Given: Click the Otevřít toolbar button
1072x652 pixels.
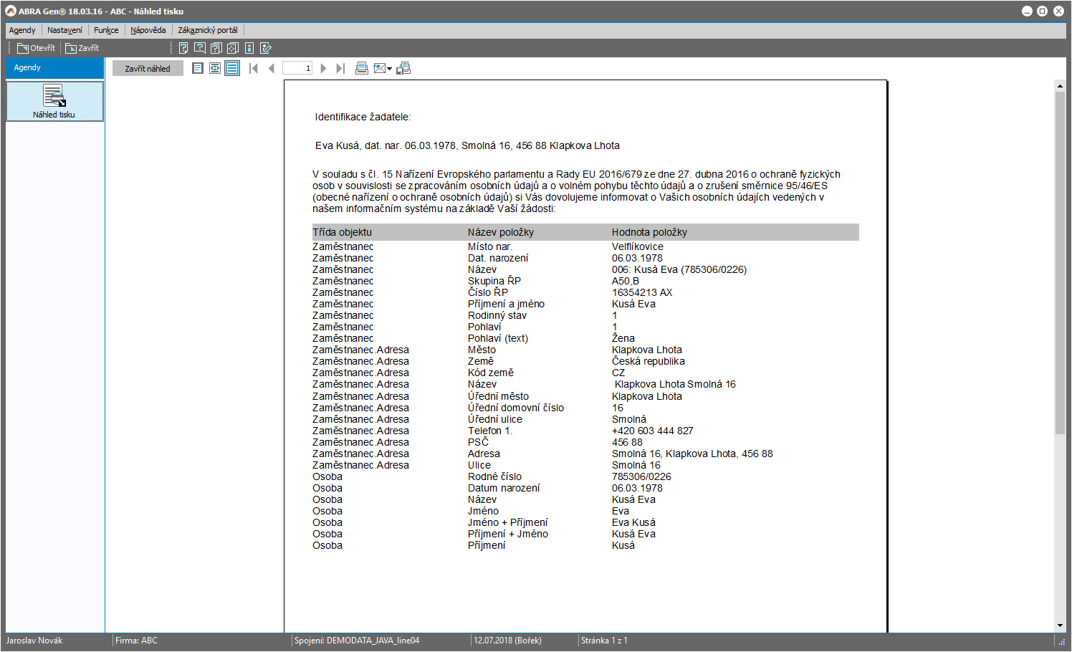Looking at the screenshot, I should point(37,48).
